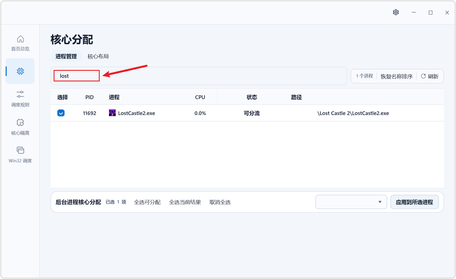Focus the search field containing lost

click(x=199, y=76)
